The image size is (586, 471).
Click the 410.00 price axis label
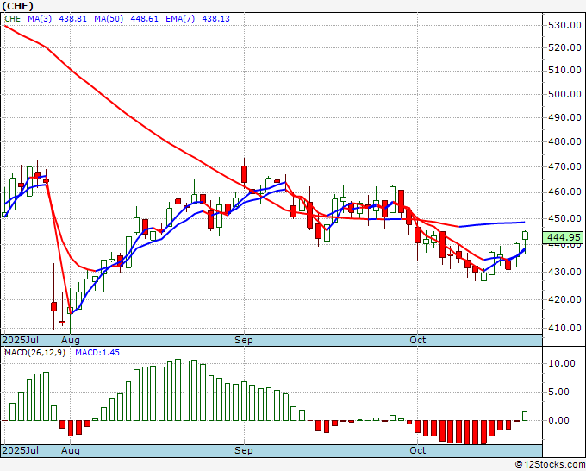[564, 328]
